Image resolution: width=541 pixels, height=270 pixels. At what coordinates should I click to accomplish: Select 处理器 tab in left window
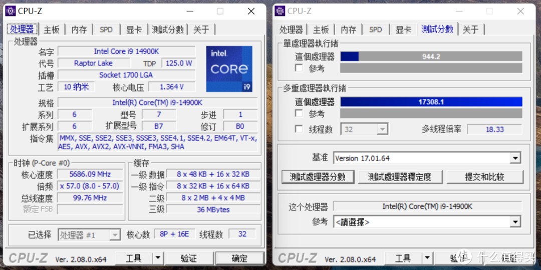coord(22,29)
